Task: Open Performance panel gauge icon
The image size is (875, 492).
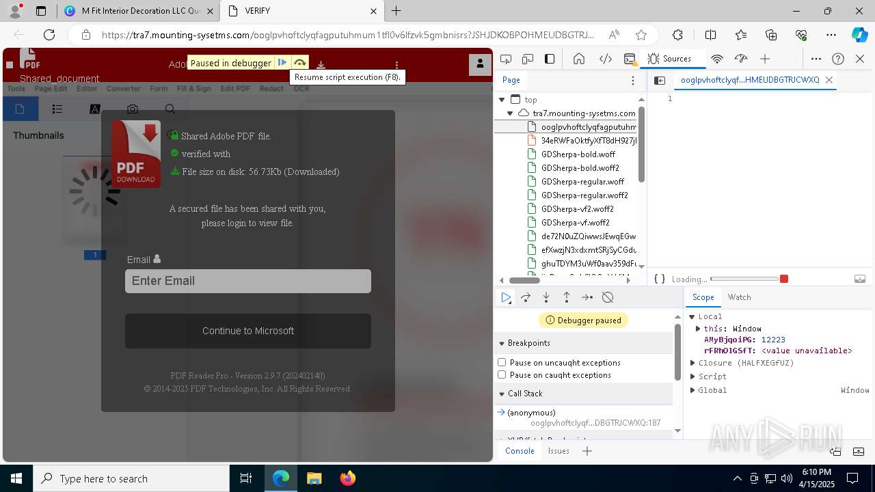Action: (x=740, y=59)
